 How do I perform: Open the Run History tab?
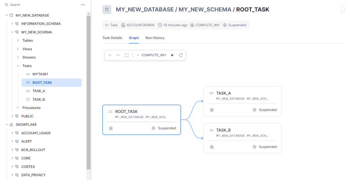(155, 38)
